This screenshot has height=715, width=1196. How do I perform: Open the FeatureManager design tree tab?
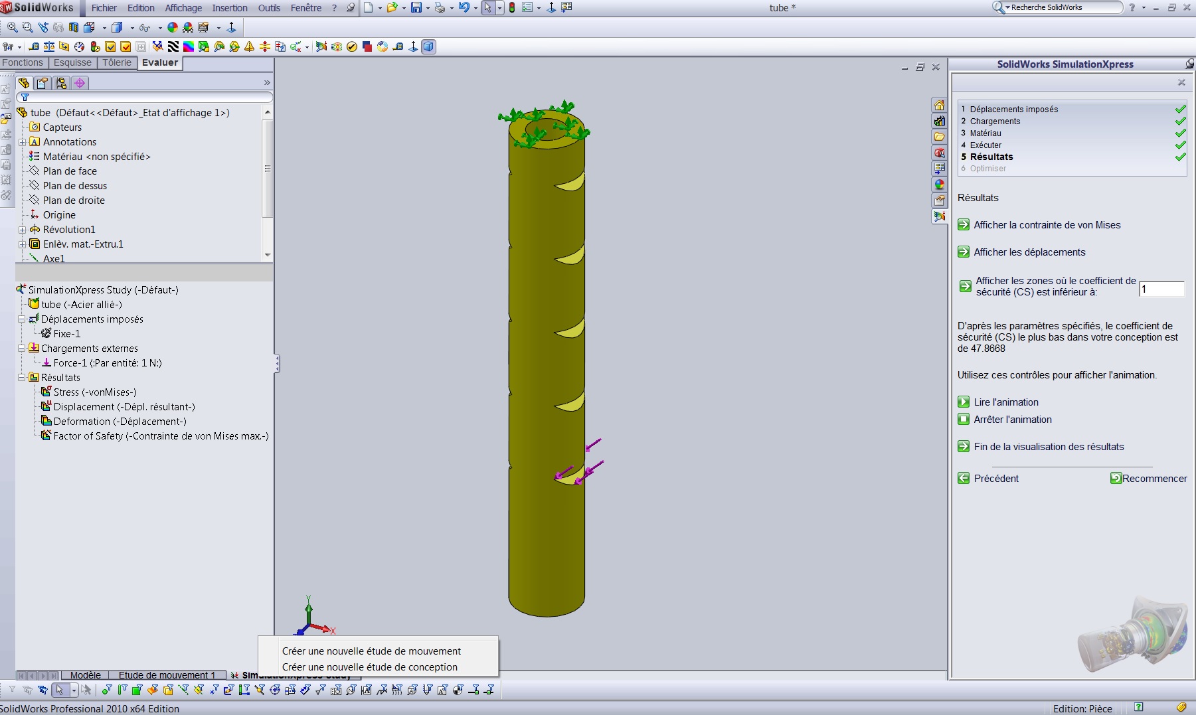pos(24,83)
